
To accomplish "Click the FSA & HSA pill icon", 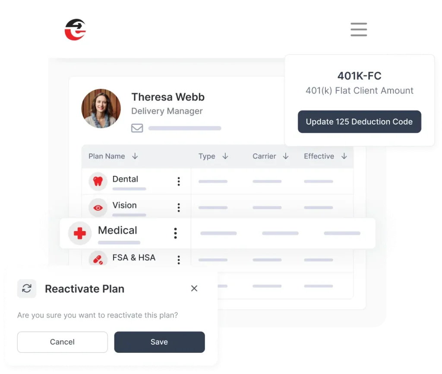I will tap(98, 259).
